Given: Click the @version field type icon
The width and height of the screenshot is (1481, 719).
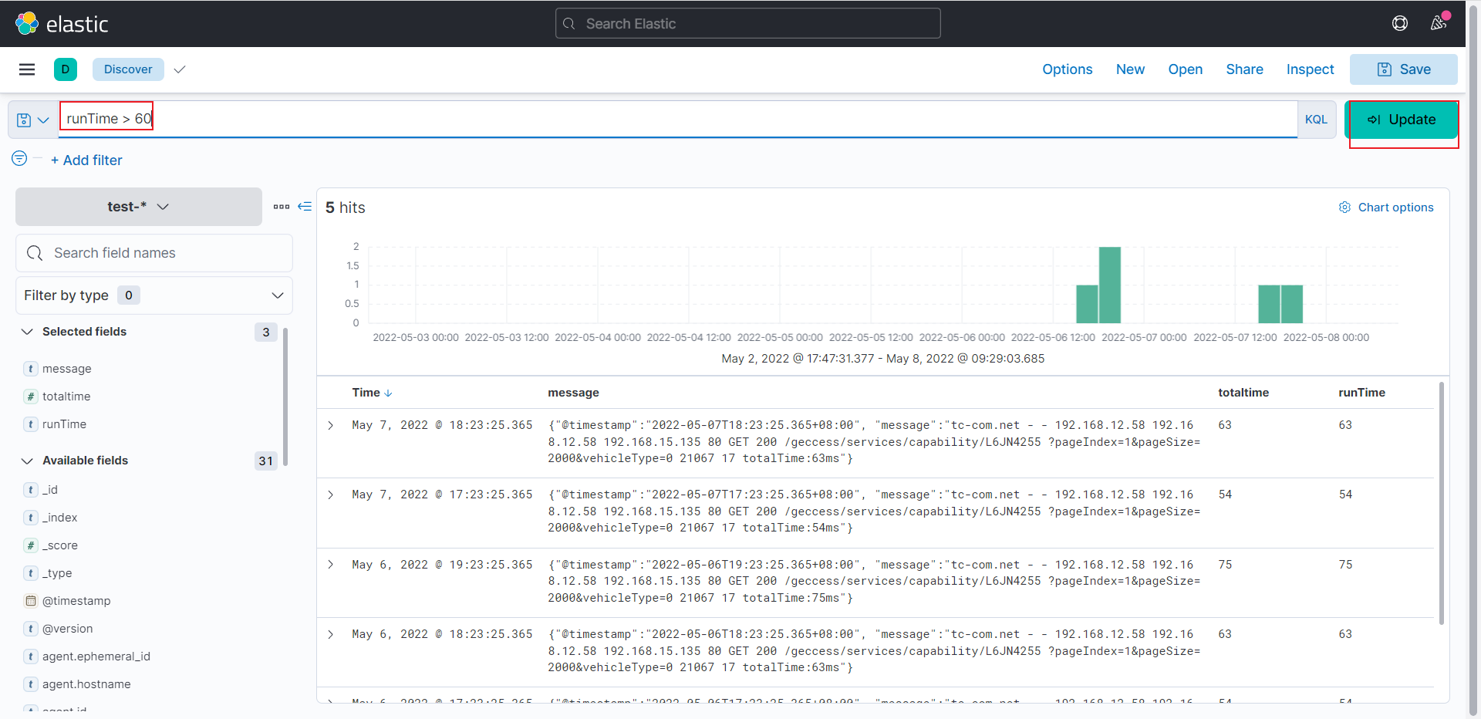Looking at the screenshot, I should [31, 629].
